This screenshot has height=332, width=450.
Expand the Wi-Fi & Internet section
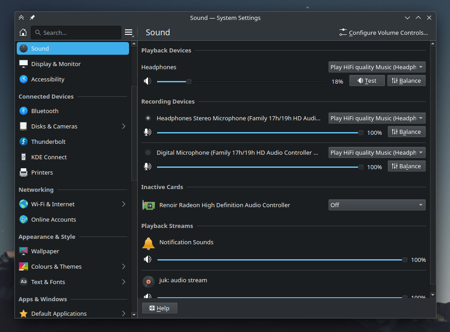point(124,204)
